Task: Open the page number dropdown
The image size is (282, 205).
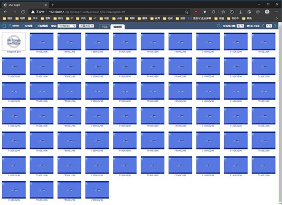Action: click(x=269, y=26)
